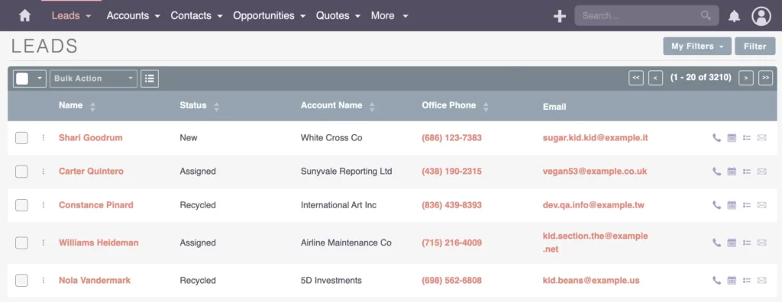The width and height of the screenshot is (782, 302).
Task: Open row actions dots for Shari Goodrum
Action: (x=44, y=137)
